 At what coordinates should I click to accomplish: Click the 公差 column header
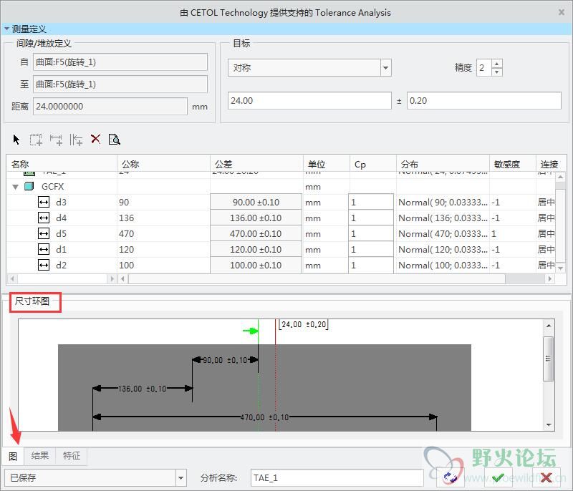(x=256, y=164)
